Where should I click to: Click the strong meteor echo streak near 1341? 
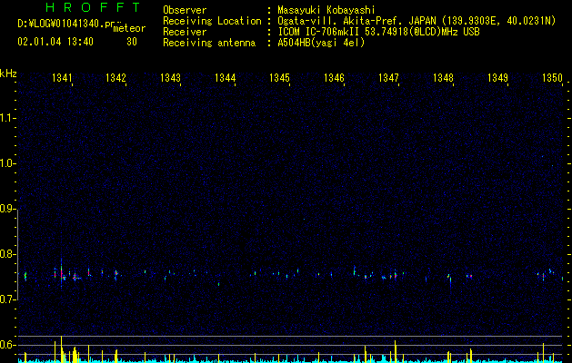click(61, 273)
